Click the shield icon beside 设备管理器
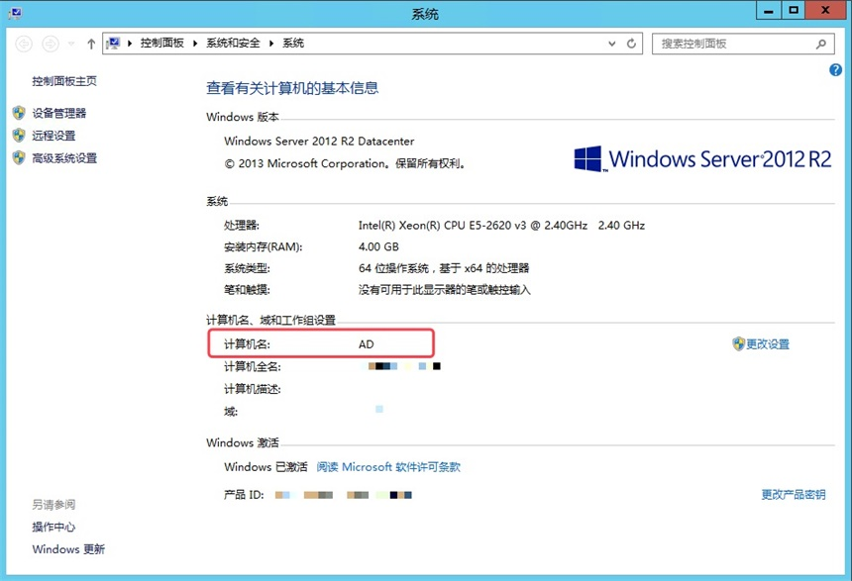Viewport: 852px width, 581px height. click(19, 113)
